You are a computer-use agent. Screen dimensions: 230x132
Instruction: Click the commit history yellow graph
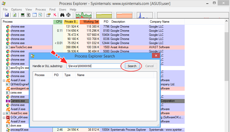click(104, 15)
